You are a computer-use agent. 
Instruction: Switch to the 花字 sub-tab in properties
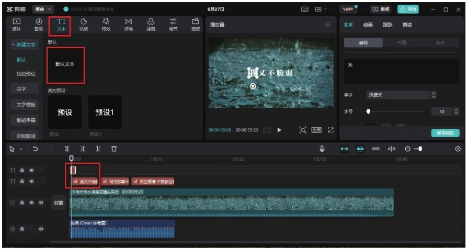point(440,42)
